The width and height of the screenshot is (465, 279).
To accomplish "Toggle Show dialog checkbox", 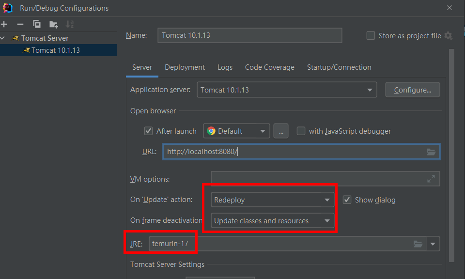I will point(347,200).
